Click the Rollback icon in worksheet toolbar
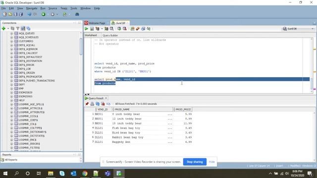The width and height of the screenshot is (317, 178). pyautogui.click(x=125, y=29)
